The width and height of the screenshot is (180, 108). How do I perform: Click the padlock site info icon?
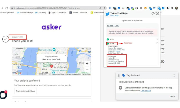(x=12, y=8)
